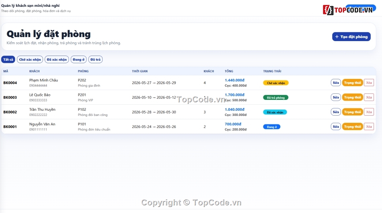This screenshot has height=213, width=382.
Task: Click guest name Phạm Minh Châu
Action: coord(43,80)
